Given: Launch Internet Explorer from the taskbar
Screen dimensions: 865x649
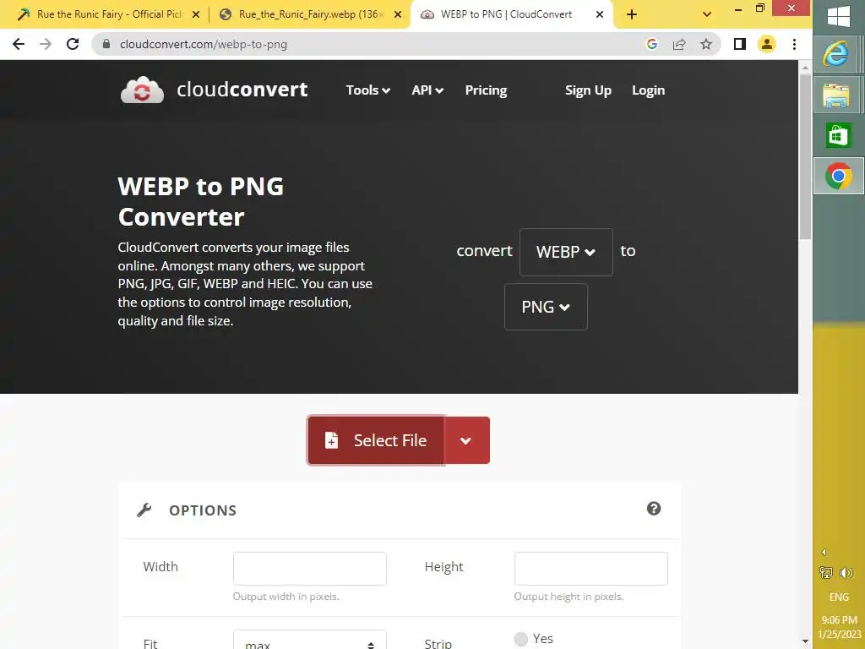Looking at the screenshot, I should click(836, 54).
